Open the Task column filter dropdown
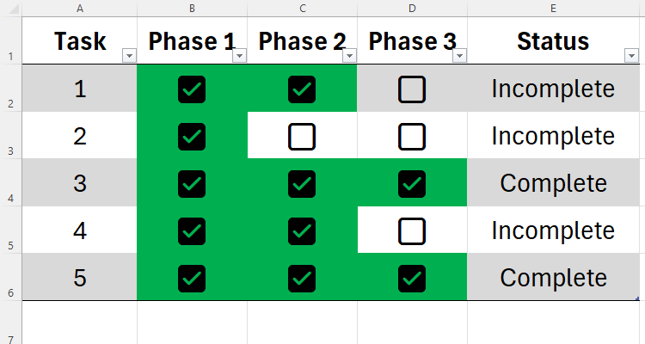The width and height of the screenshot is (645, 344). pos(129,56)
